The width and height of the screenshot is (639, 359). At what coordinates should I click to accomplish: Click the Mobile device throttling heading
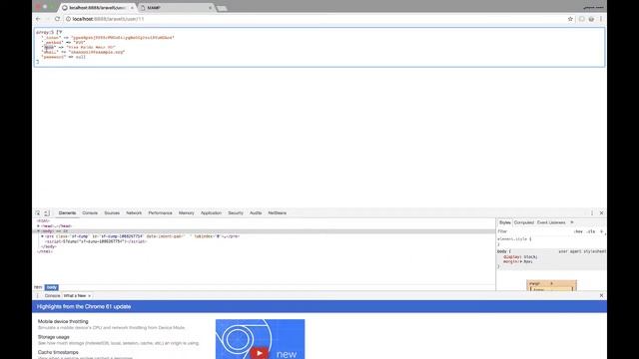(63, 321)
